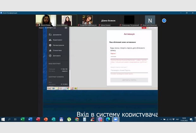Click the 31.12.2019 contract date value
The image size is (196, 133).
[64, 84]
